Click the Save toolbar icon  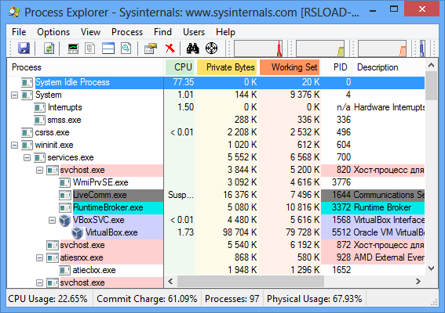pos(24,48)
